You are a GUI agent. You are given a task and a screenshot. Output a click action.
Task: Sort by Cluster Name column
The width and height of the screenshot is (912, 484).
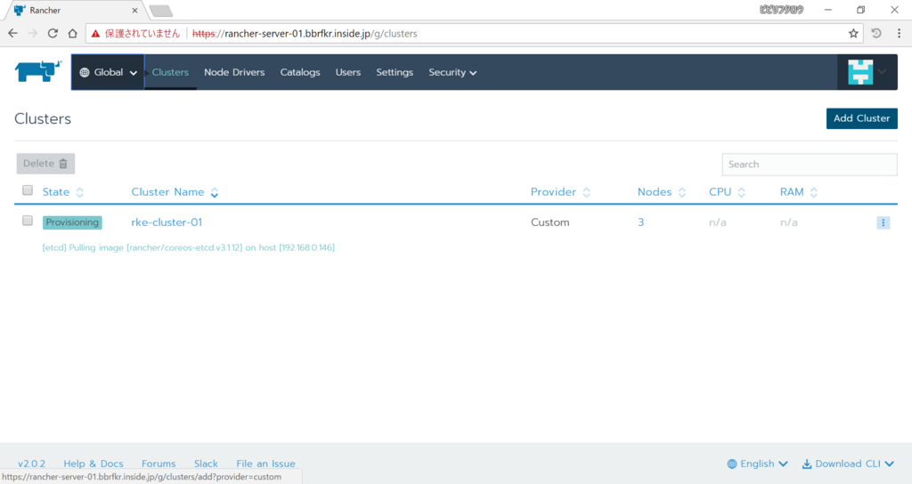click(175, 192)
